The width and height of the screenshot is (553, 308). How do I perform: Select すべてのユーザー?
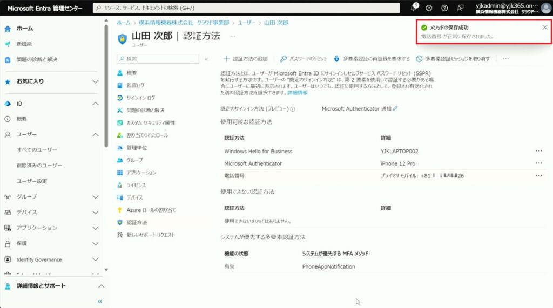(37, 150)
